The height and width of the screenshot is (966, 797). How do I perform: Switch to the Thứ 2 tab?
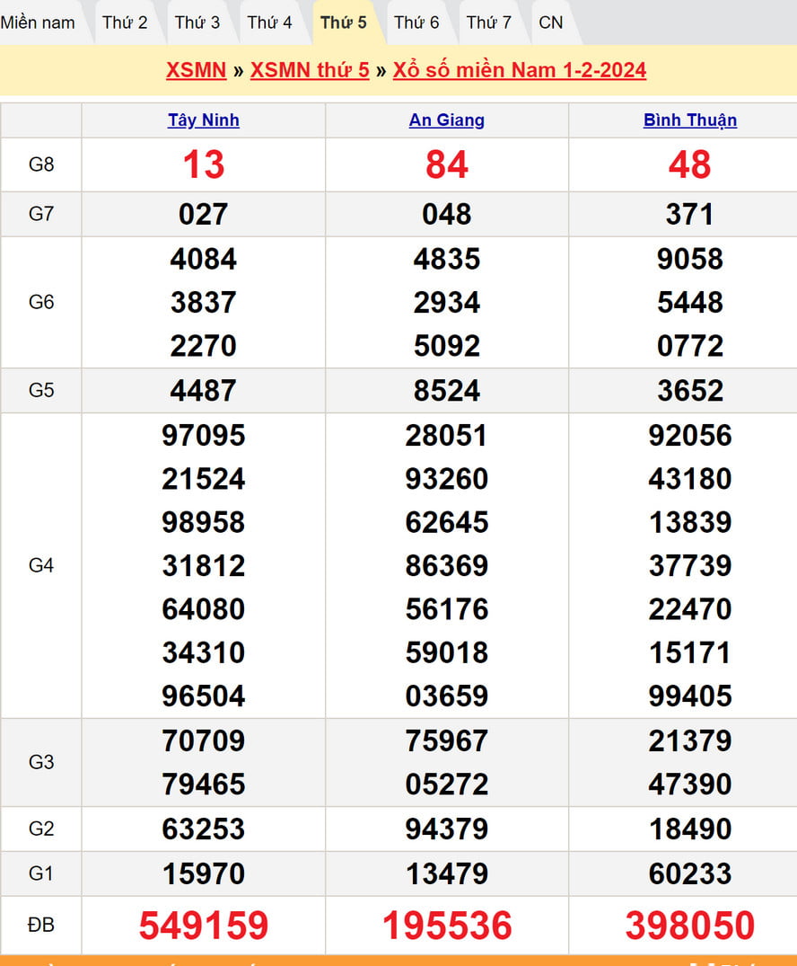pos(125,22)
